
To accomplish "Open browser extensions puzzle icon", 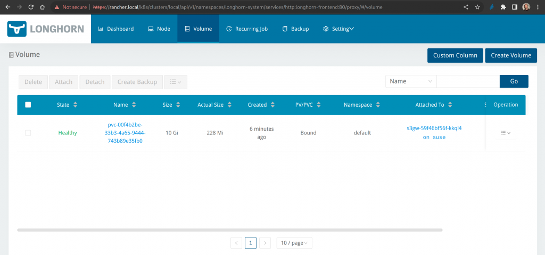I will [x=503, y=7].
